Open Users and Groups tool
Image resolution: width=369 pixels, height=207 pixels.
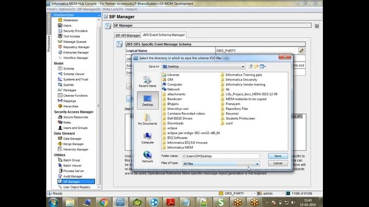click(75, 128)
